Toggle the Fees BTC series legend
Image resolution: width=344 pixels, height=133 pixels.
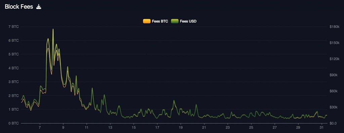point(156,21)
